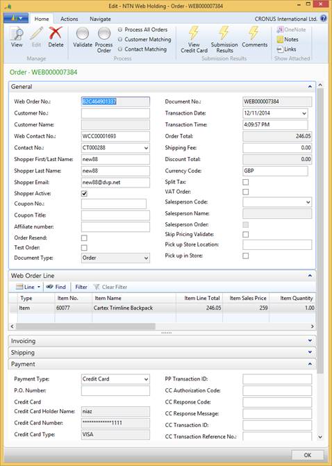Click the Delete red X icon
This screenshot has width=332, height=466.
point(56,33)
